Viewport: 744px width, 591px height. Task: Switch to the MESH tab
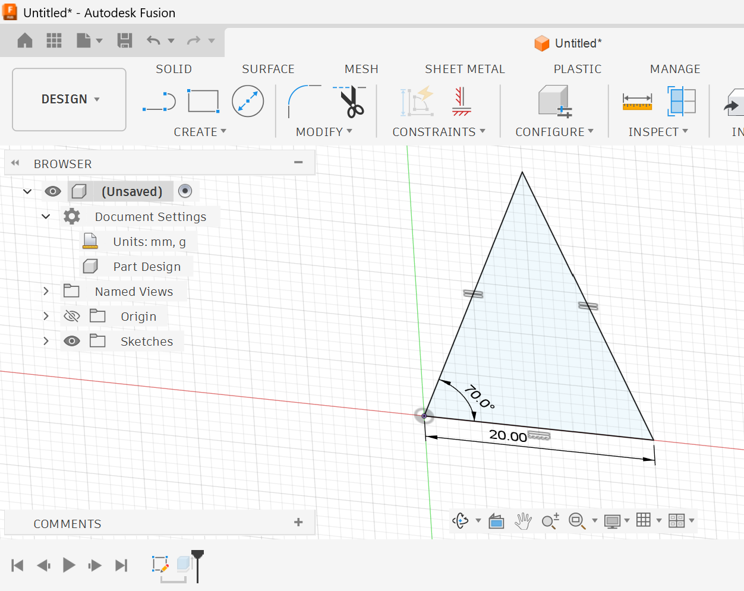[361, 69]
